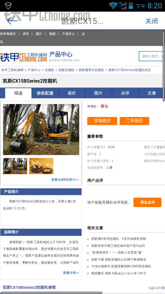165x294 pixels.
Task: Open 查看全部0张图片>> link
Action: click(x=65, y=180)
